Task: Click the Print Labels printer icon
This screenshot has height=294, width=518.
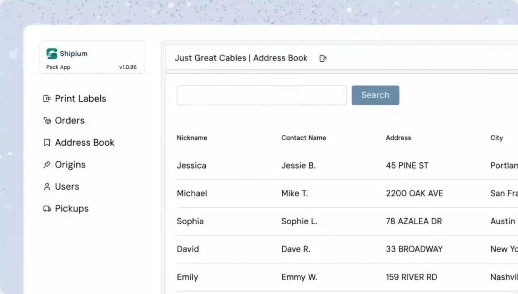Action: pyautogui.click(x=47, y=98)
